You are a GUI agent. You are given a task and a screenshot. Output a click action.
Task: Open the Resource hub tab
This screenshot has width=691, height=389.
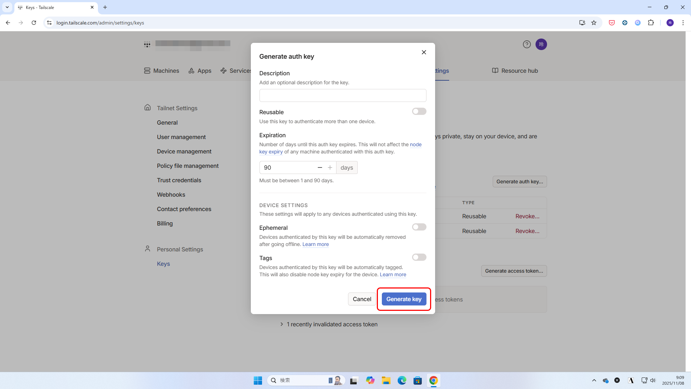(515, 71)
